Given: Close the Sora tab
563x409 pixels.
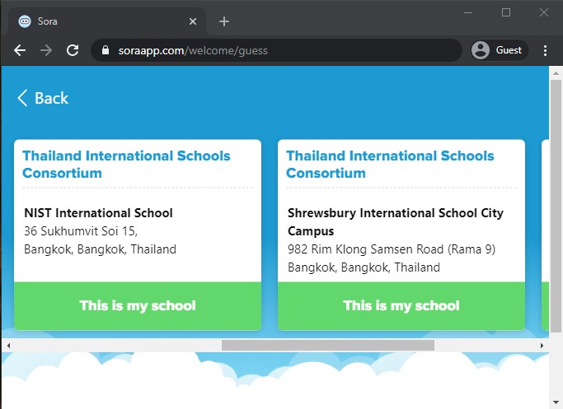Looking at the screenshot, I should 193,21.
